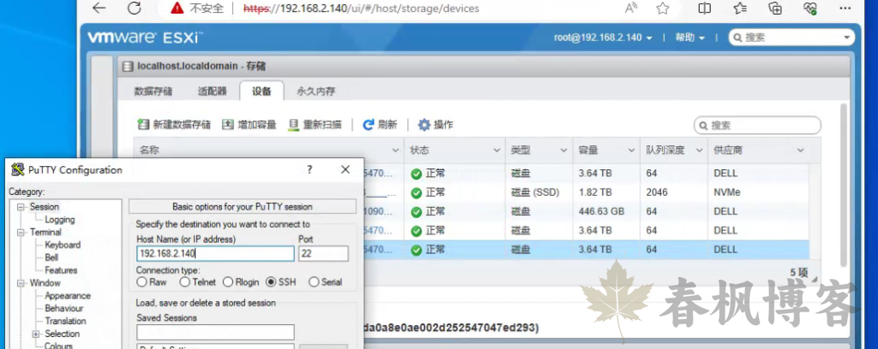Click the browser address bar URL
This screenshot has width=878, height=349.
361,9
